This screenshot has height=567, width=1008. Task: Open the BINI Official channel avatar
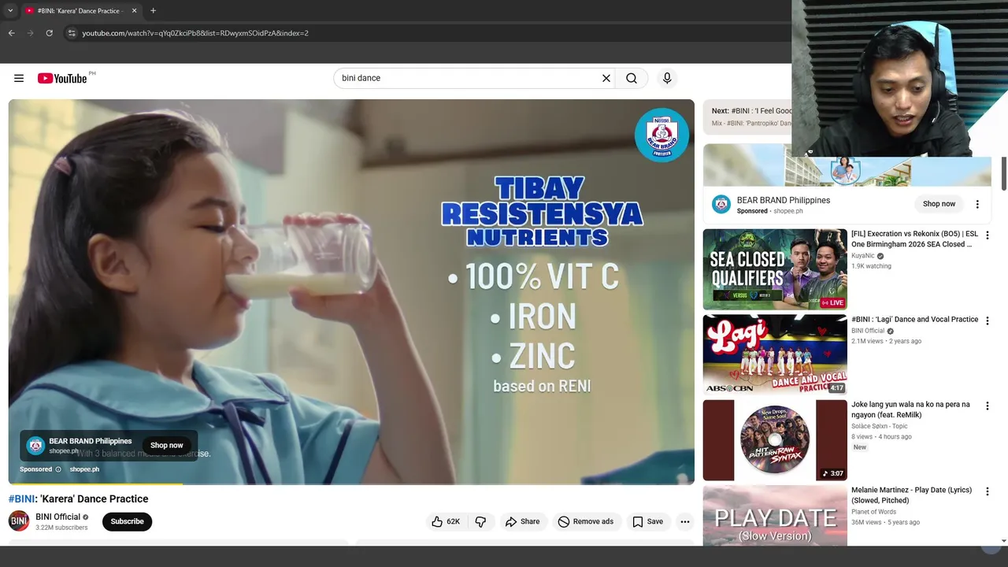(x=19, y=521)
